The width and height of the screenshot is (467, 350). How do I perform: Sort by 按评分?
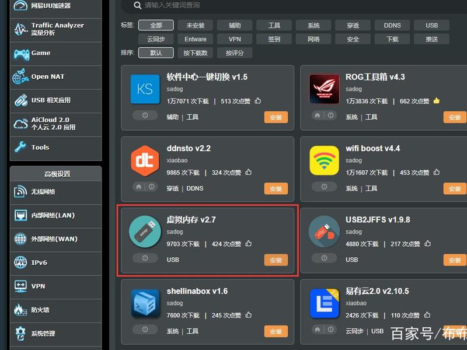click(x=235, y=52)
